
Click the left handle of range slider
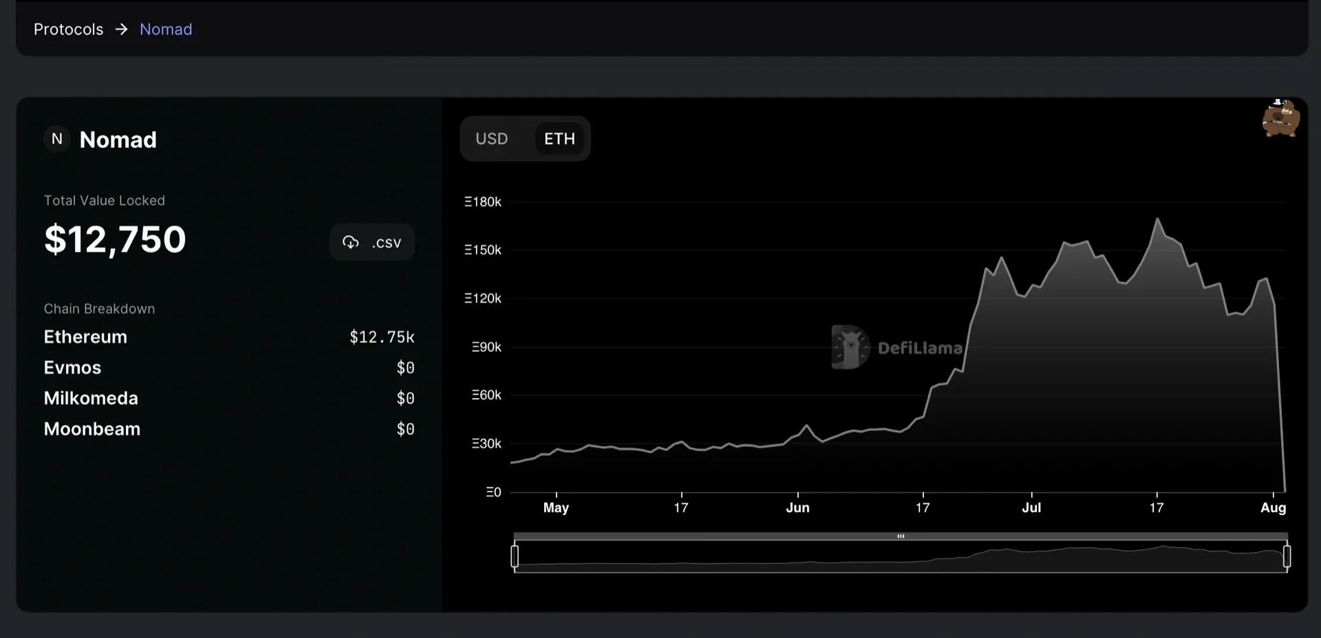[x=515, y=555]
